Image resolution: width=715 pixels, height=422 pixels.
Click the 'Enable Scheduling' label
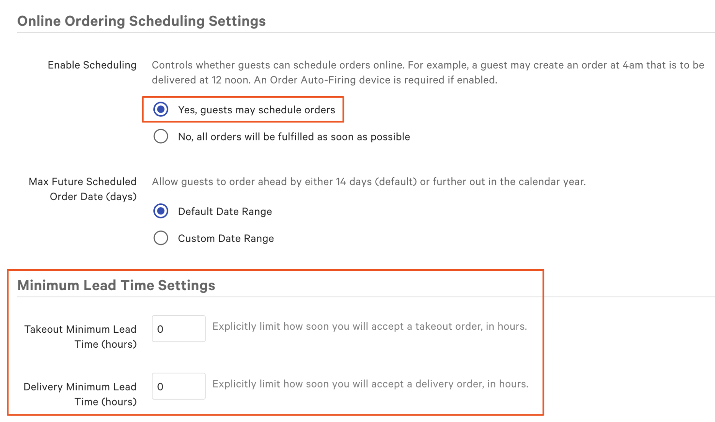92,65
